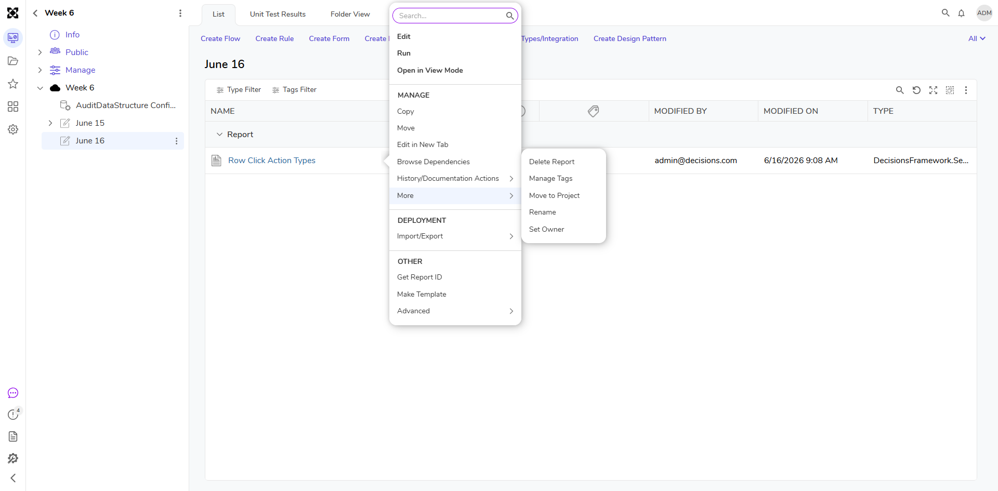The height and width of the screenshot is (491, 998).
Task: Open the wrench tools sidebar icon
Action: tap(13, 458)
